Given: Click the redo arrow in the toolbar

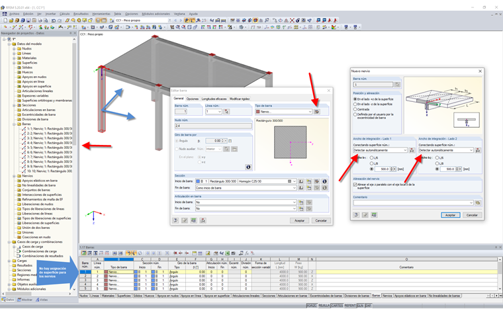Looking at the screenshot, I should coord(60,21).
